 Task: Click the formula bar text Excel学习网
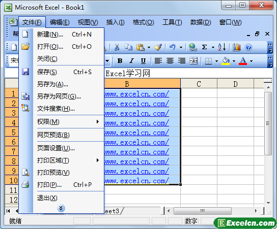128,73
